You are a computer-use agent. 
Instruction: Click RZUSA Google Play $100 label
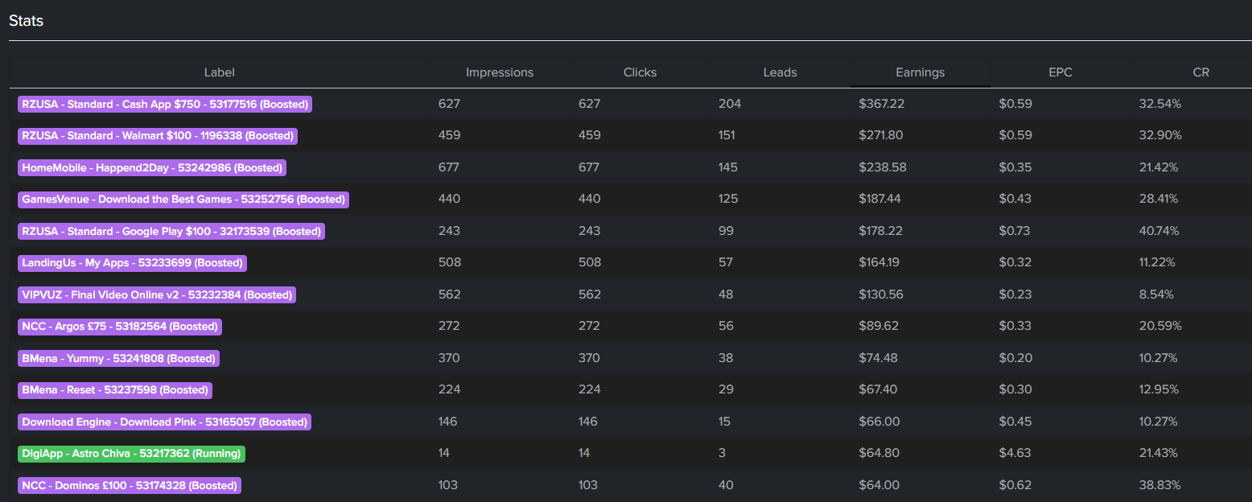point(171,231)
